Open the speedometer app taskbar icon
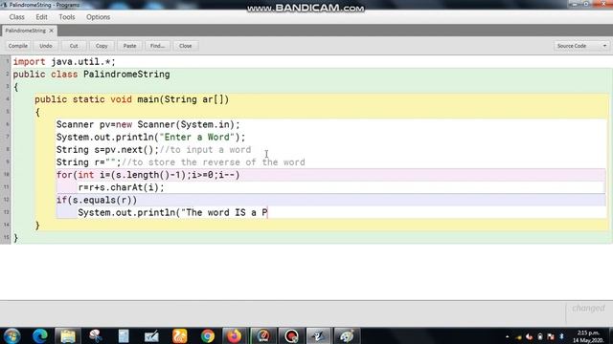Viewport: 613px width, 344px height. pyautogui.click(x=263, y=335)
